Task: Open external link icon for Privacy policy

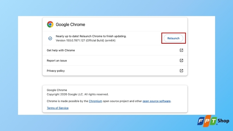Action: tap(181, 71)
